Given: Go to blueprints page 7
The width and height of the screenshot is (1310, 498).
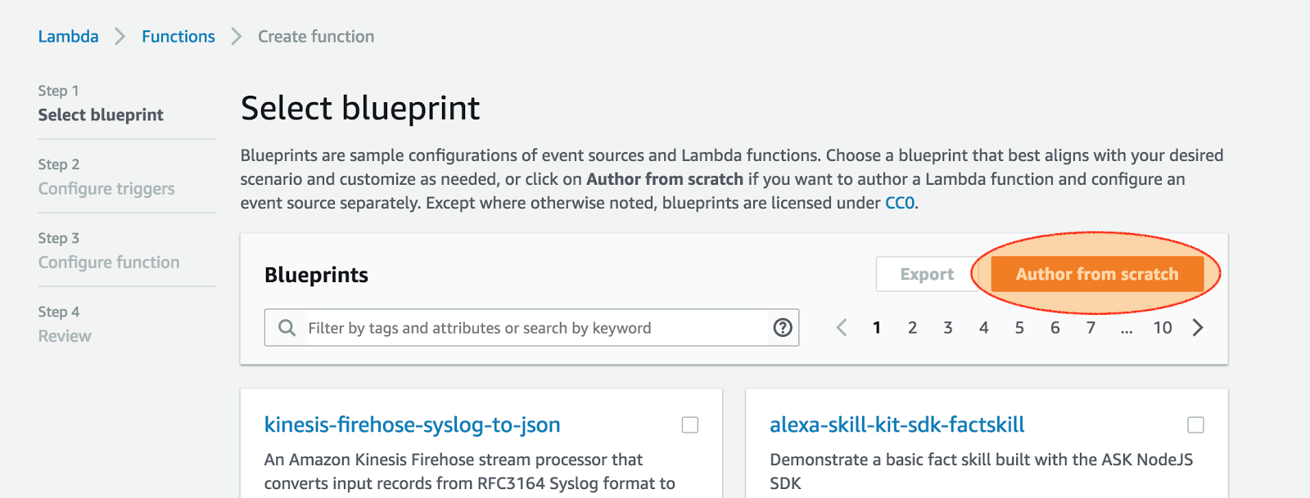Looking at the screenshot, I should pos(1091,328).
